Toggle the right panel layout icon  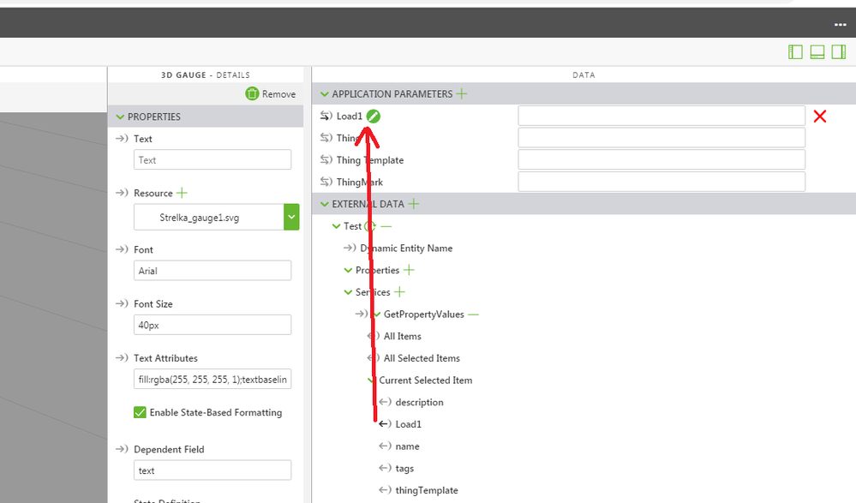pyautogui.click(x=838, y=52)
